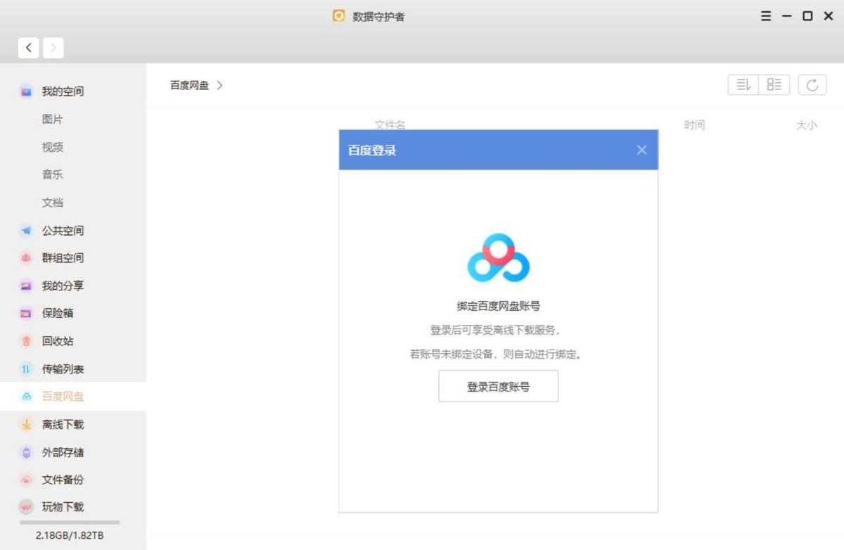Click the 玩物下载 sidebar icon
Viewport: 844px width, 550px height.
point(26,507)
